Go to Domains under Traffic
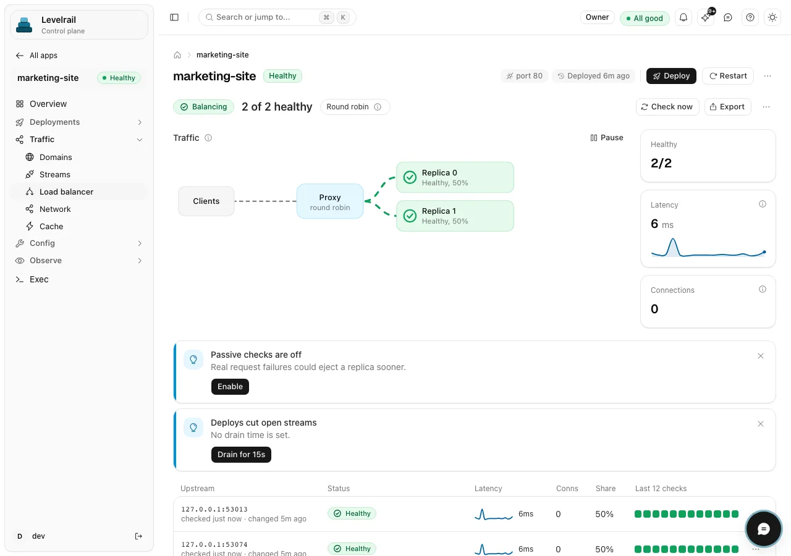791x556 pixels. [79, 158]
